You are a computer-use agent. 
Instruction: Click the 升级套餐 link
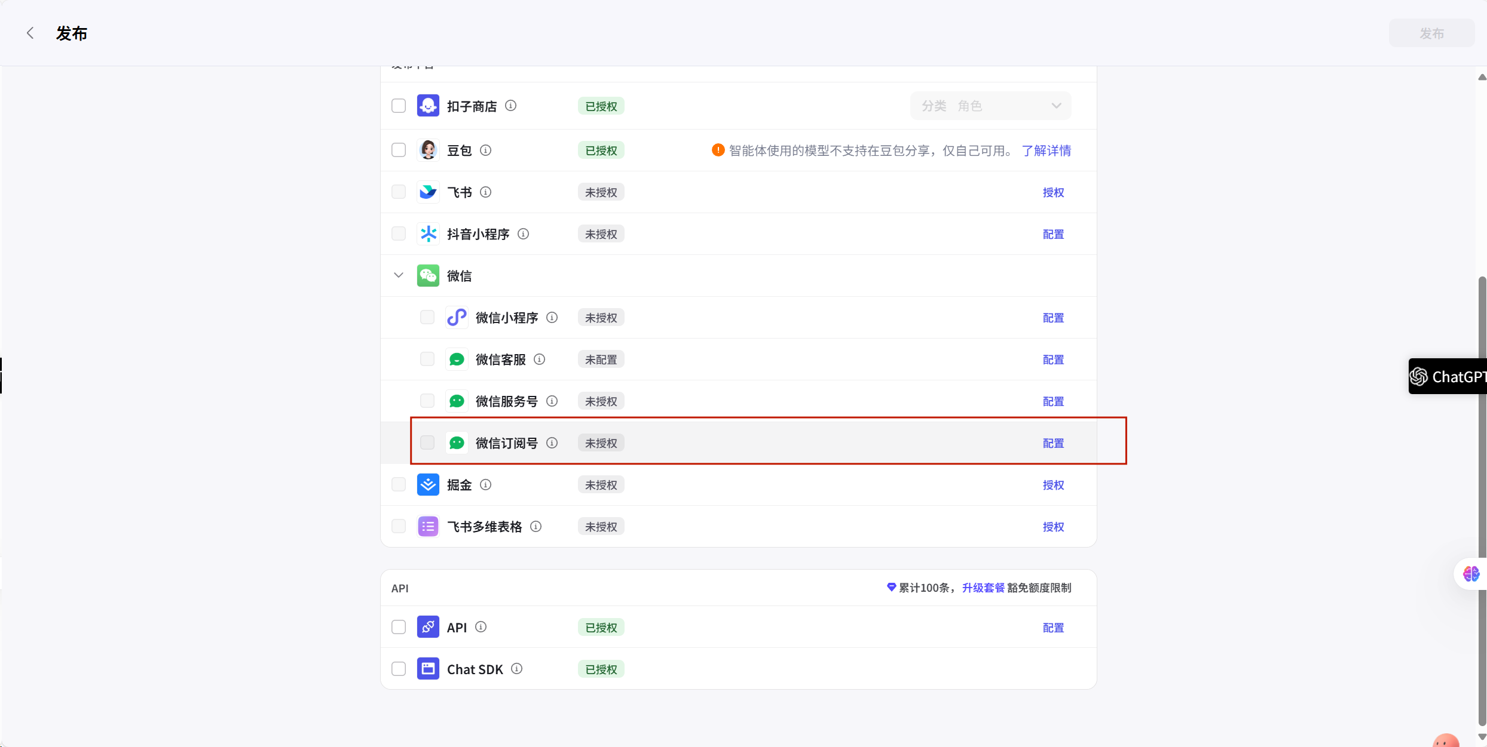(983, 588)
